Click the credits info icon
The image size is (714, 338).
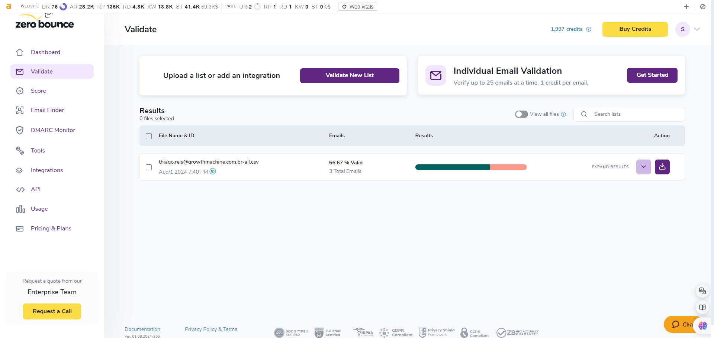589,29
